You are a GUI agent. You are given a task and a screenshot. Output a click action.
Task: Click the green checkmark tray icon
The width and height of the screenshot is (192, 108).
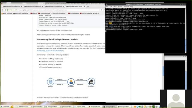pyautogui.click(x=154, y=107)
